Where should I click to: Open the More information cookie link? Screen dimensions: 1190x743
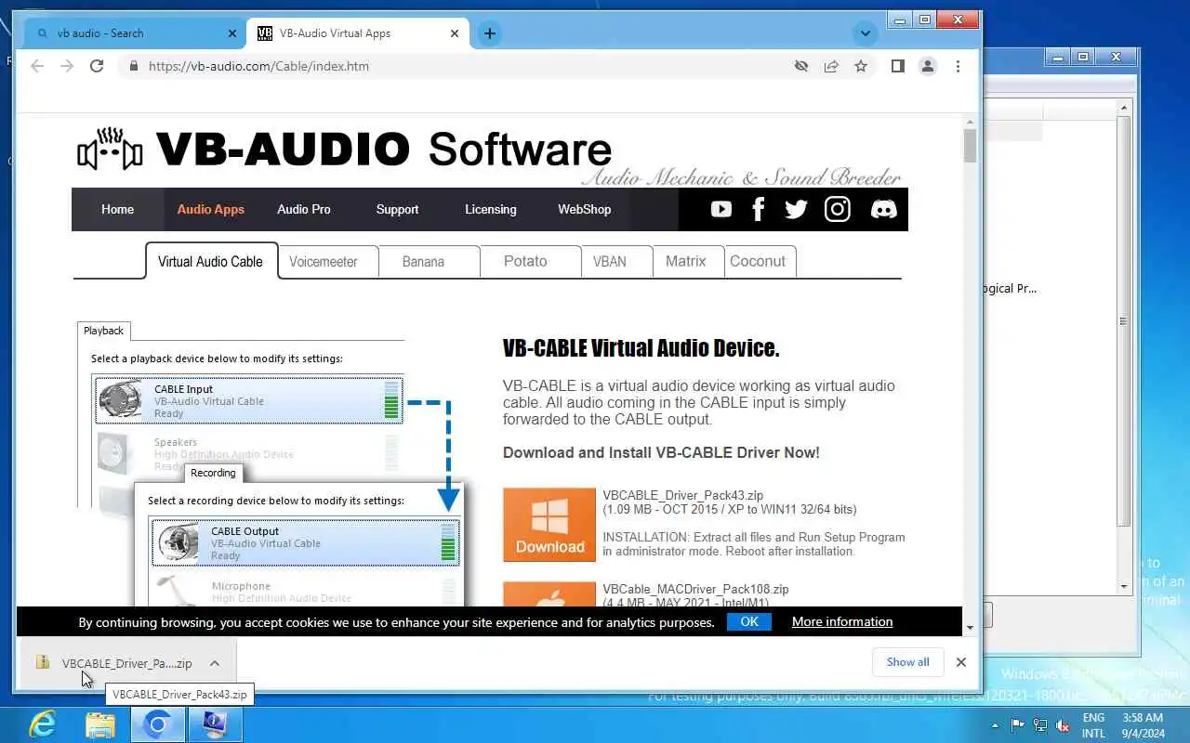coord(842,622)
